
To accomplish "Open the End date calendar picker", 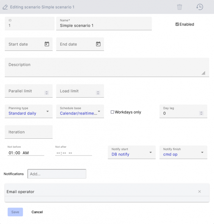I will pyautogui.click(x=98, y=44).
